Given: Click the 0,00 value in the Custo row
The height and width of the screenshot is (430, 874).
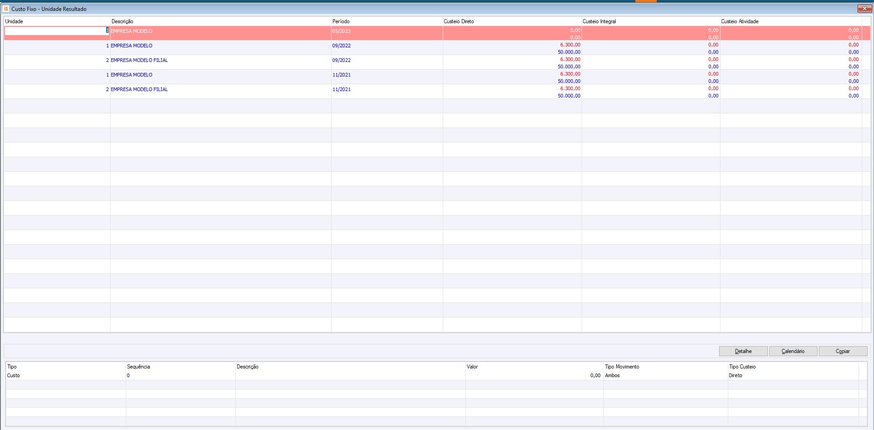Looking at the screenshot, I should tap(595, 375).
